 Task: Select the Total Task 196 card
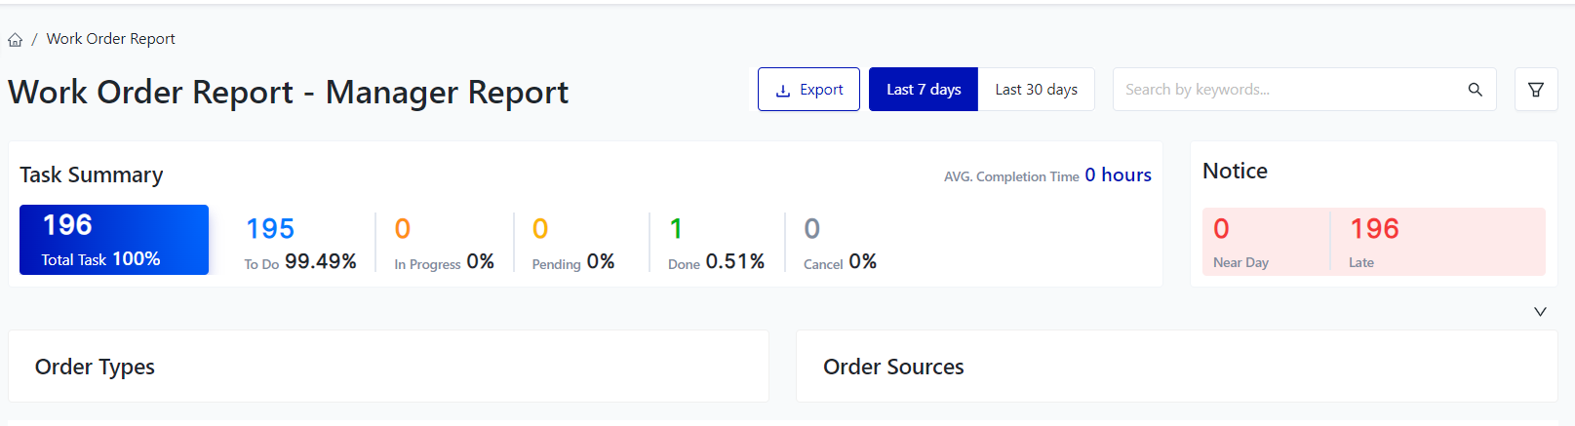(114, 240)
